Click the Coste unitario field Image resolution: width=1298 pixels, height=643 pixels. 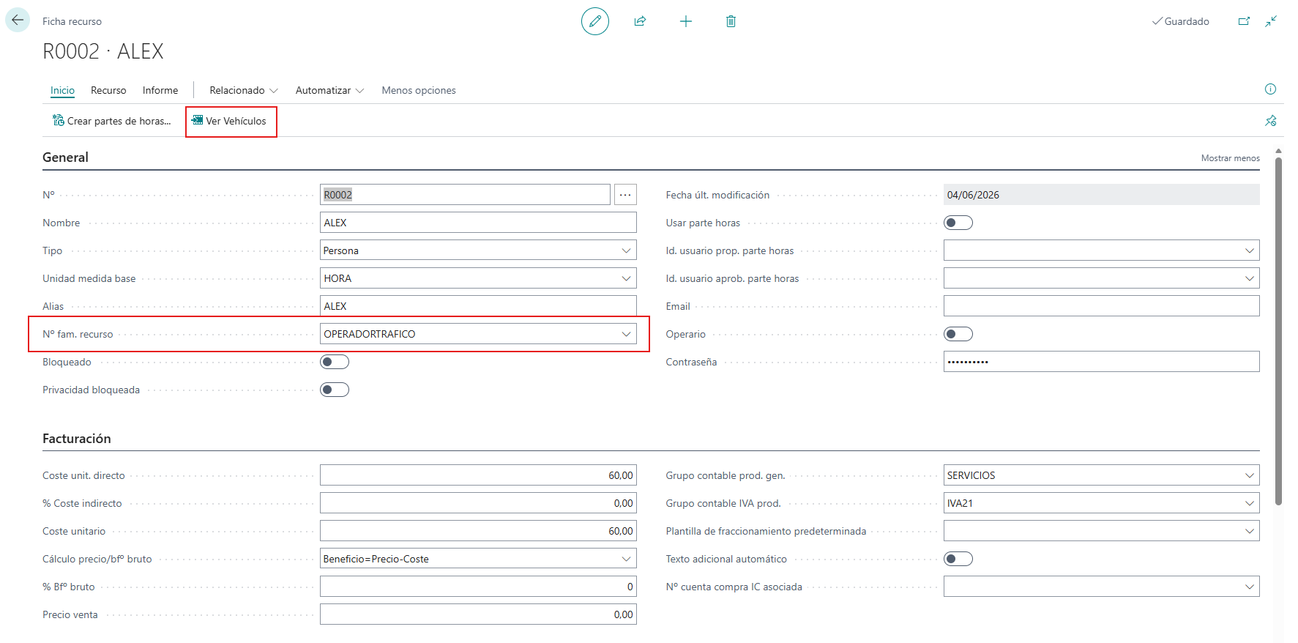pos(478,531)
